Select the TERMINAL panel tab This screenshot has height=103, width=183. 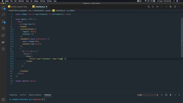48,95
